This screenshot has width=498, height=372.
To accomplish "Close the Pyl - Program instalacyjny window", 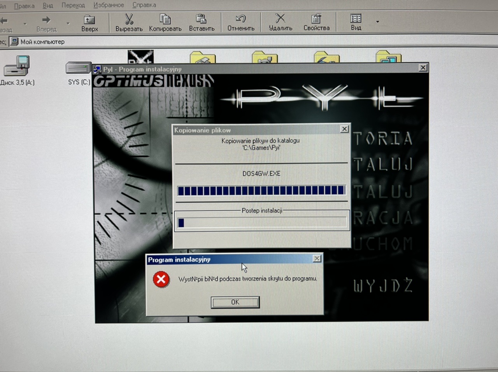I will coord(423,68).
